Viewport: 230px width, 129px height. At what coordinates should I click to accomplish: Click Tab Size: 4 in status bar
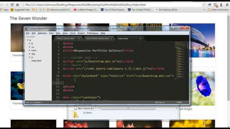coord(160,102)
